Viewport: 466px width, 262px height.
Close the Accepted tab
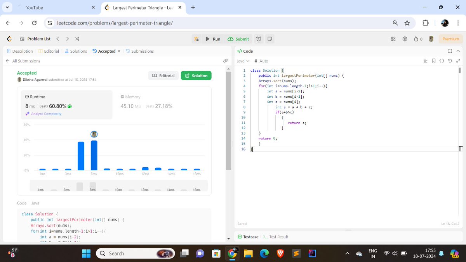(119, 51)
